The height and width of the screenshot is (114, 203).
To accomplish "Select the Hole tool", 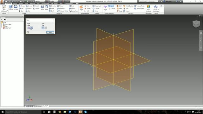I will pos(42,8).
